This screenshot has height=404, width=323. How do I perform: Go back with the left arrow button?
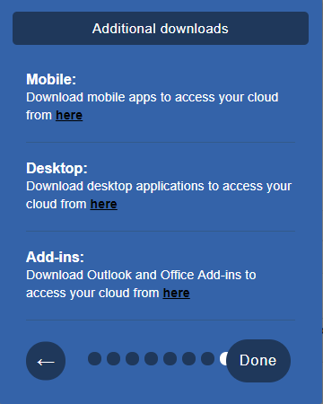click(x=46, y=361)
